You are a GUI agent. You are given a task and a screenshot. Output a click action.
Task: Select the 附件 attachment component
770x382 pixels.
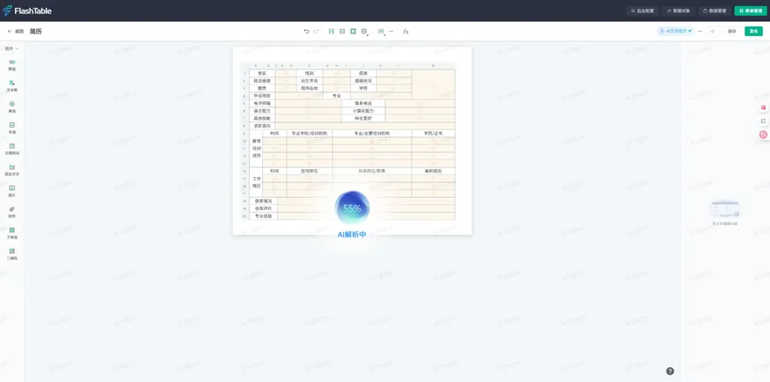(11, 212)
